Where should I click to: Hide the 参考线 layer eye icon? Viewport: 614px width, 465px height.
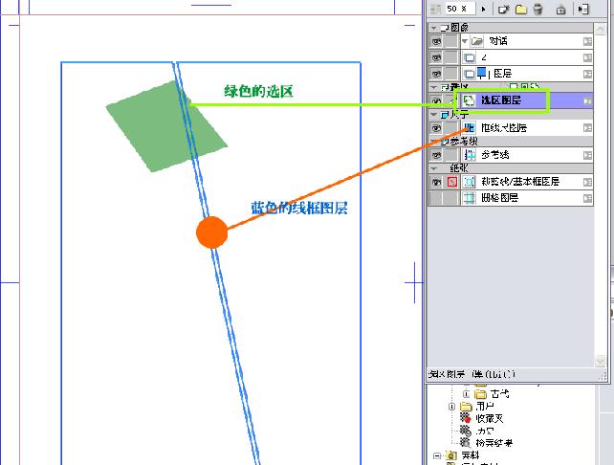click(436, 155)
